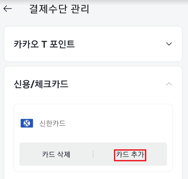The width and height of the screenshot is (188, 179).
Task: Expand the 카카오 T 포인트 chevron
Action: tap(169, 44)
